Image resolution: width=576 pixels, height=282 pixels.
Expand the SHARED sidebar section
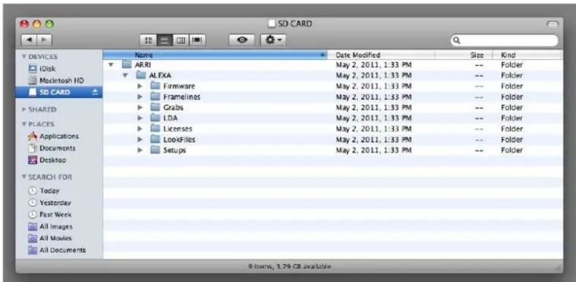coord(24,109)
